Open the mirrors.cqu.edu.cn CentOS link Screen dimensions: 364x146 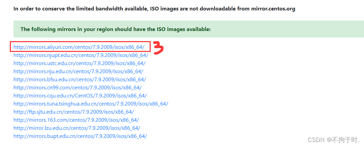point(80,96)
